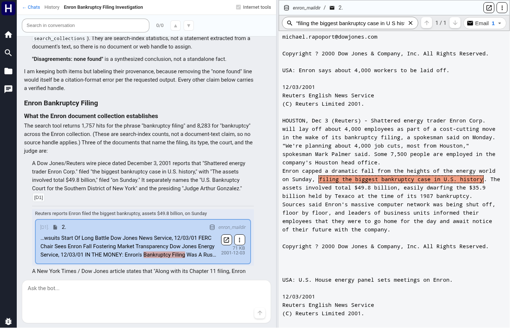Open the Search icon in sidebar

pos(8,53)
